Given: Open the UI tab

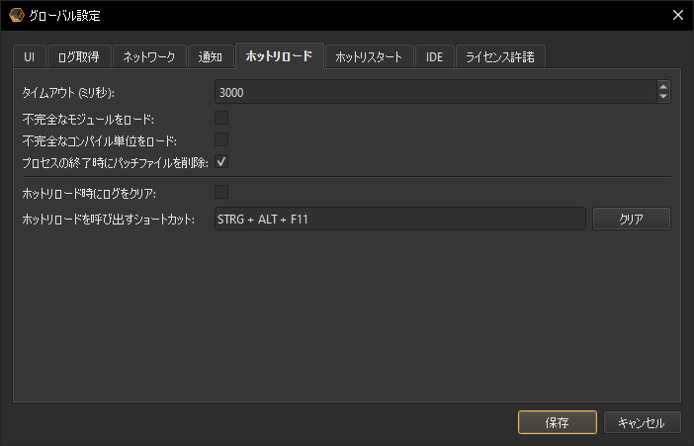Looking at the screenshot, I should coord(30,56).
